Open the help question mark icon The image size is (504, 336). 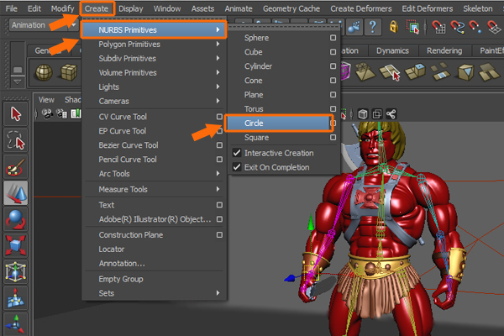371,26
